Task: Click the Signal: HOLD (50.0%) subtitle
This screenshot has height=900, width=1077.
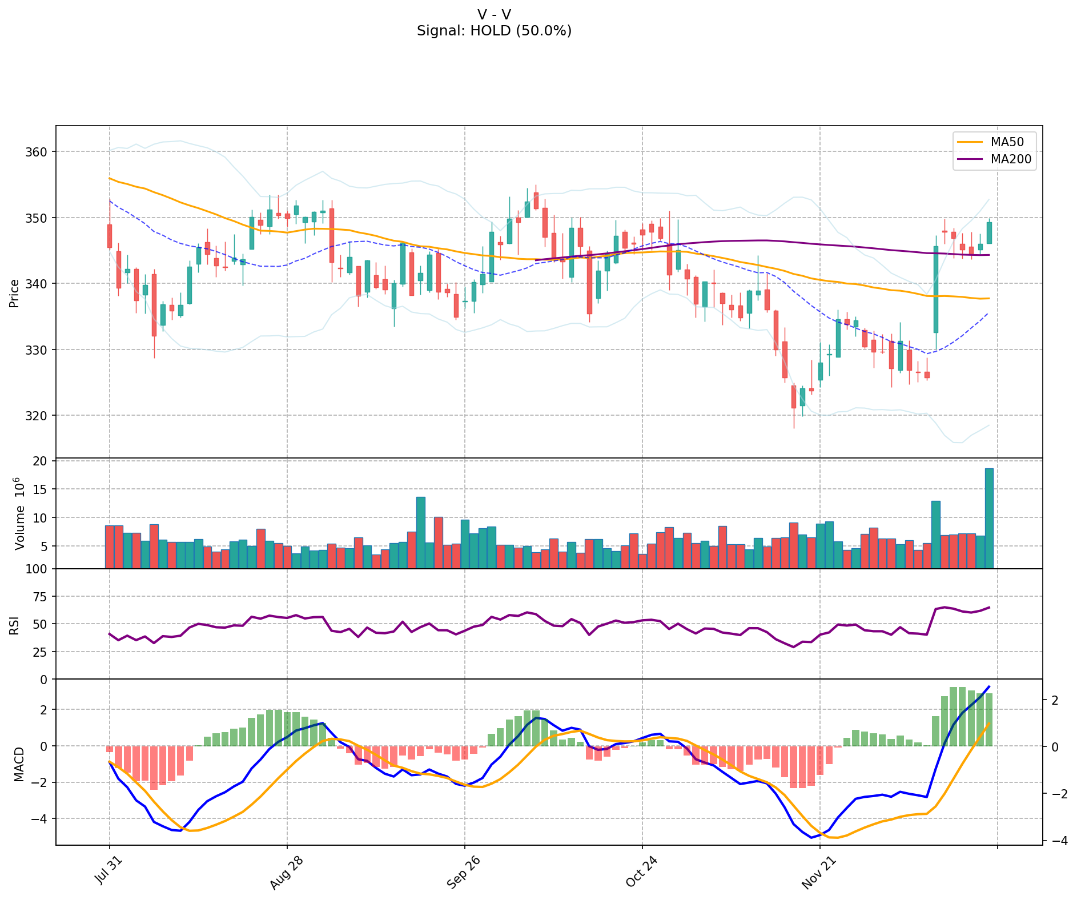Action: click(494, 31)
